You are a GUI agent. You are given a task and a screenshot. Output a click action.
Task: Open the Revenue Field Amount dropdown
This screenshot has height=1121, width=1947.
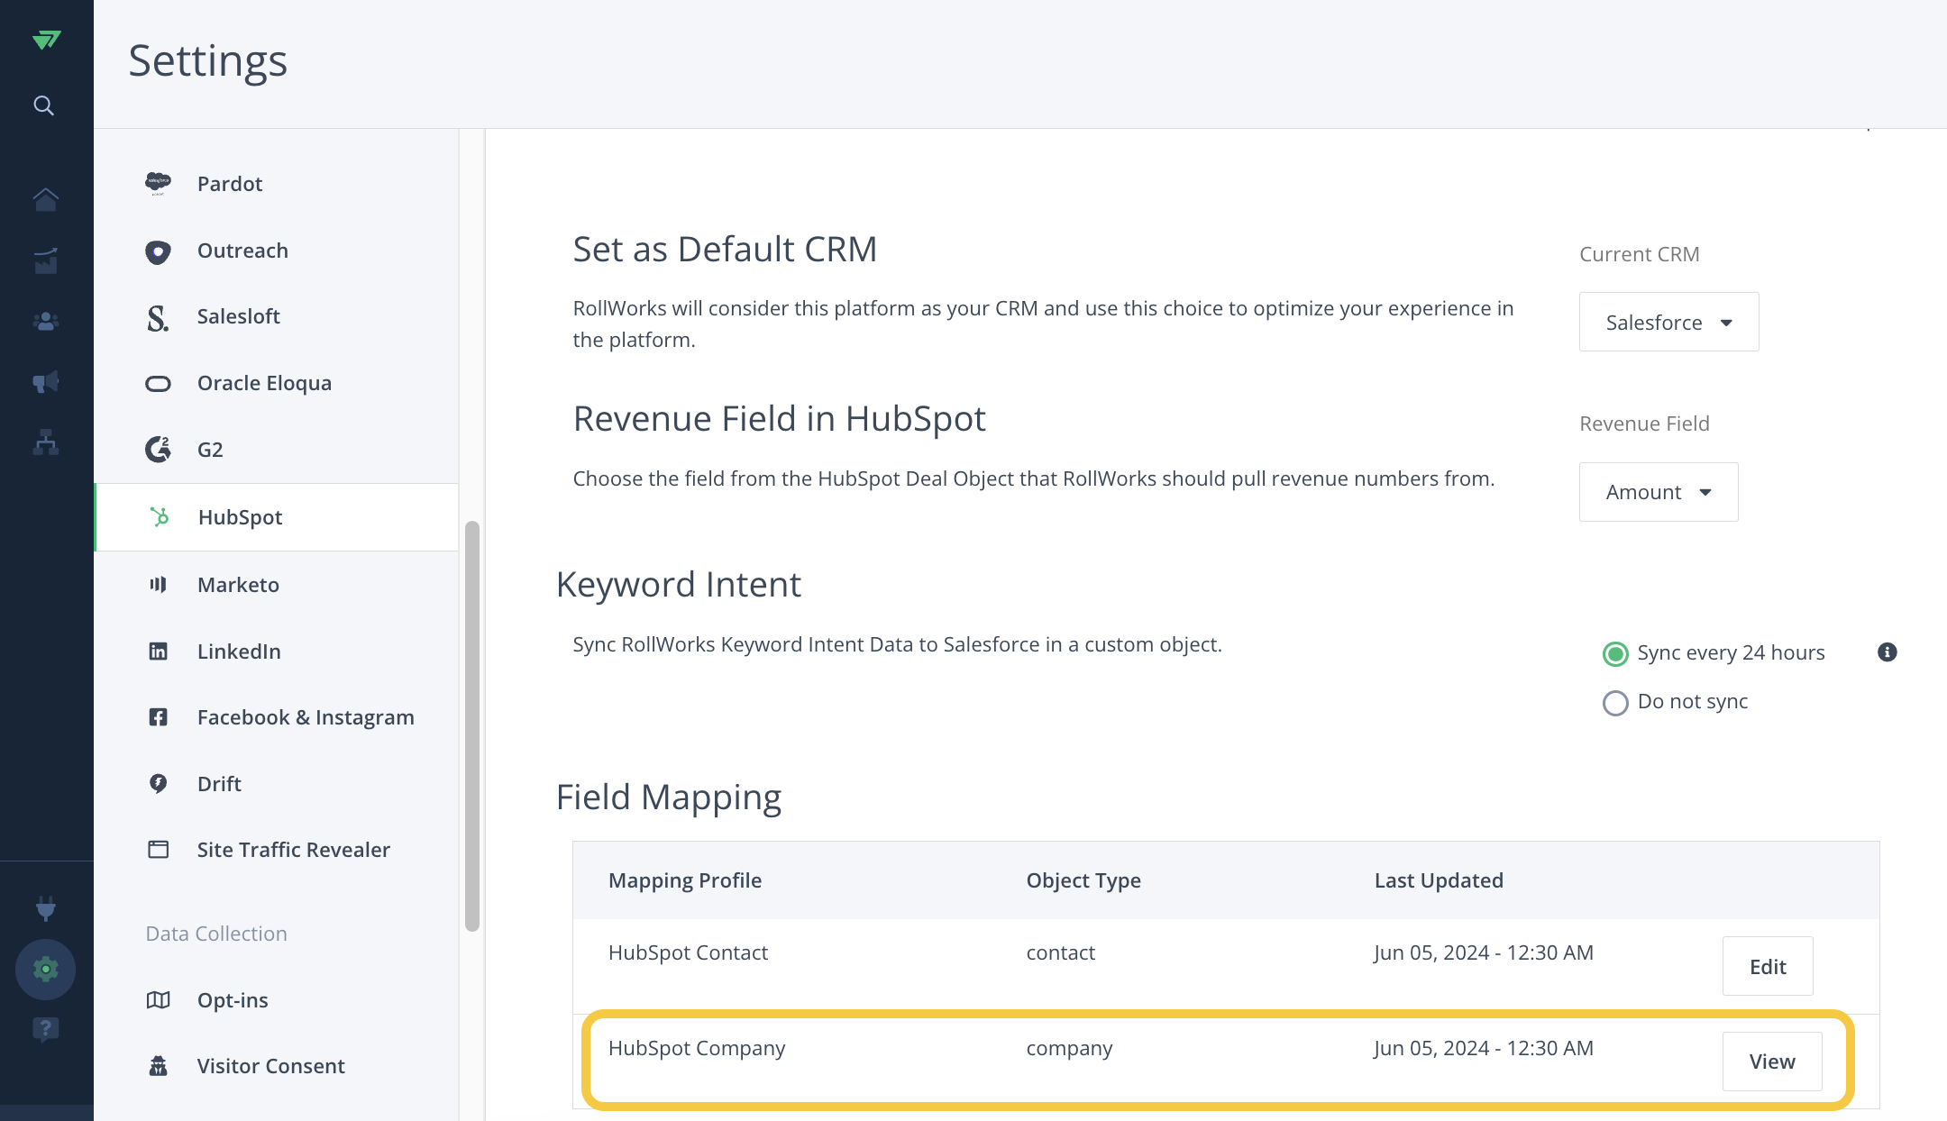point(1659,492)
